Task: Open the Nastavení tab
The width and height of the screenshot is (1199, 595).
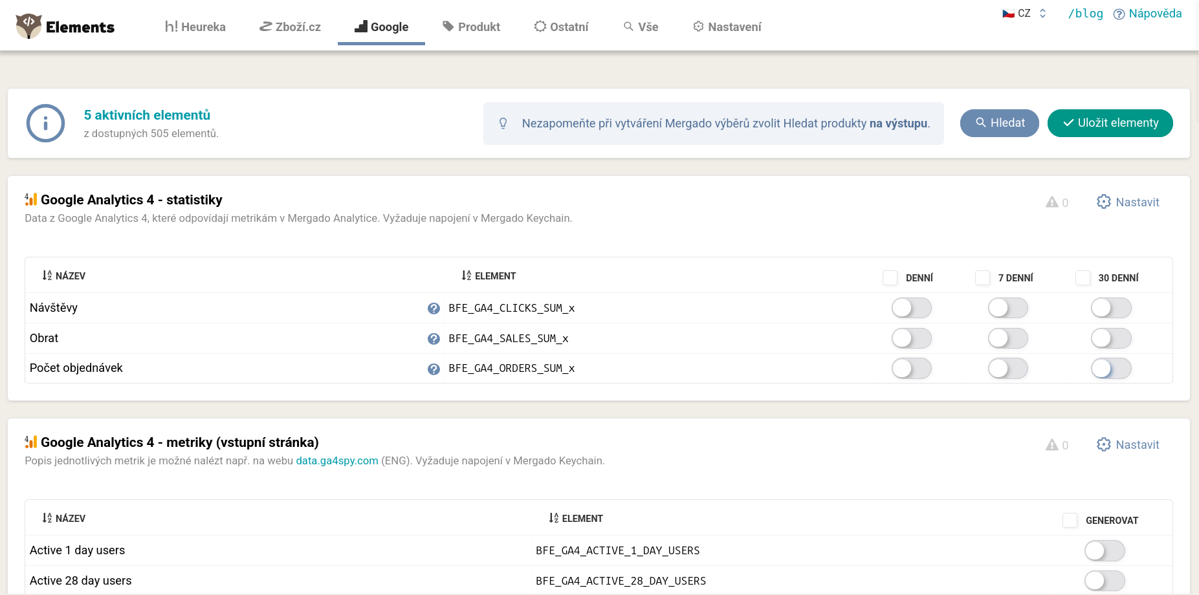Action: 727,27
